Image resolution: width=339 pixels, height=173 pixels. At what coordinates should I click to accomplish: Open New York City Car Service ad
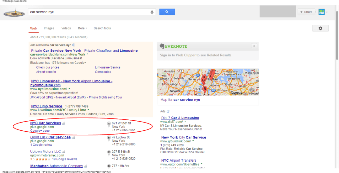click(x=184, y=138)
